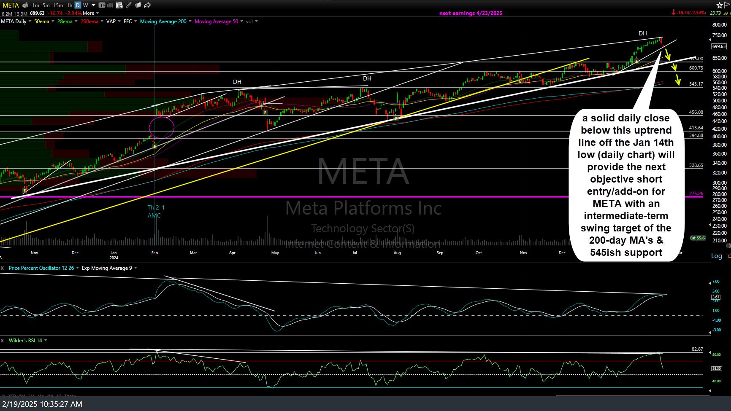Remove the Wilder's RSI panel
Image resolution: width=731 pixels, height=411 pixels.
click(x=3, y=341)
